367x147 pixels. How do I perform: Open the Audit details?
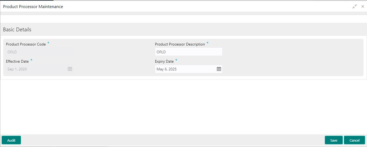click(11, 140)
